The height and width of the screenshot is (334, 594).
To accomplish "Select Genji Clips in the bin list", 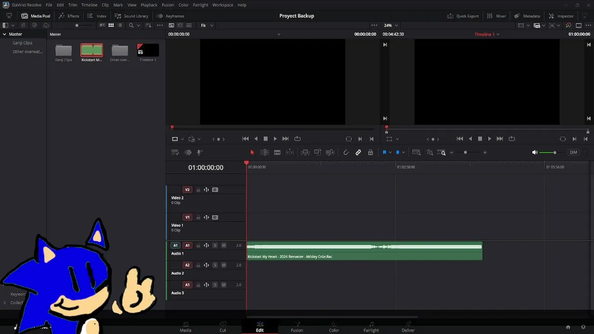I will (22, 43).
